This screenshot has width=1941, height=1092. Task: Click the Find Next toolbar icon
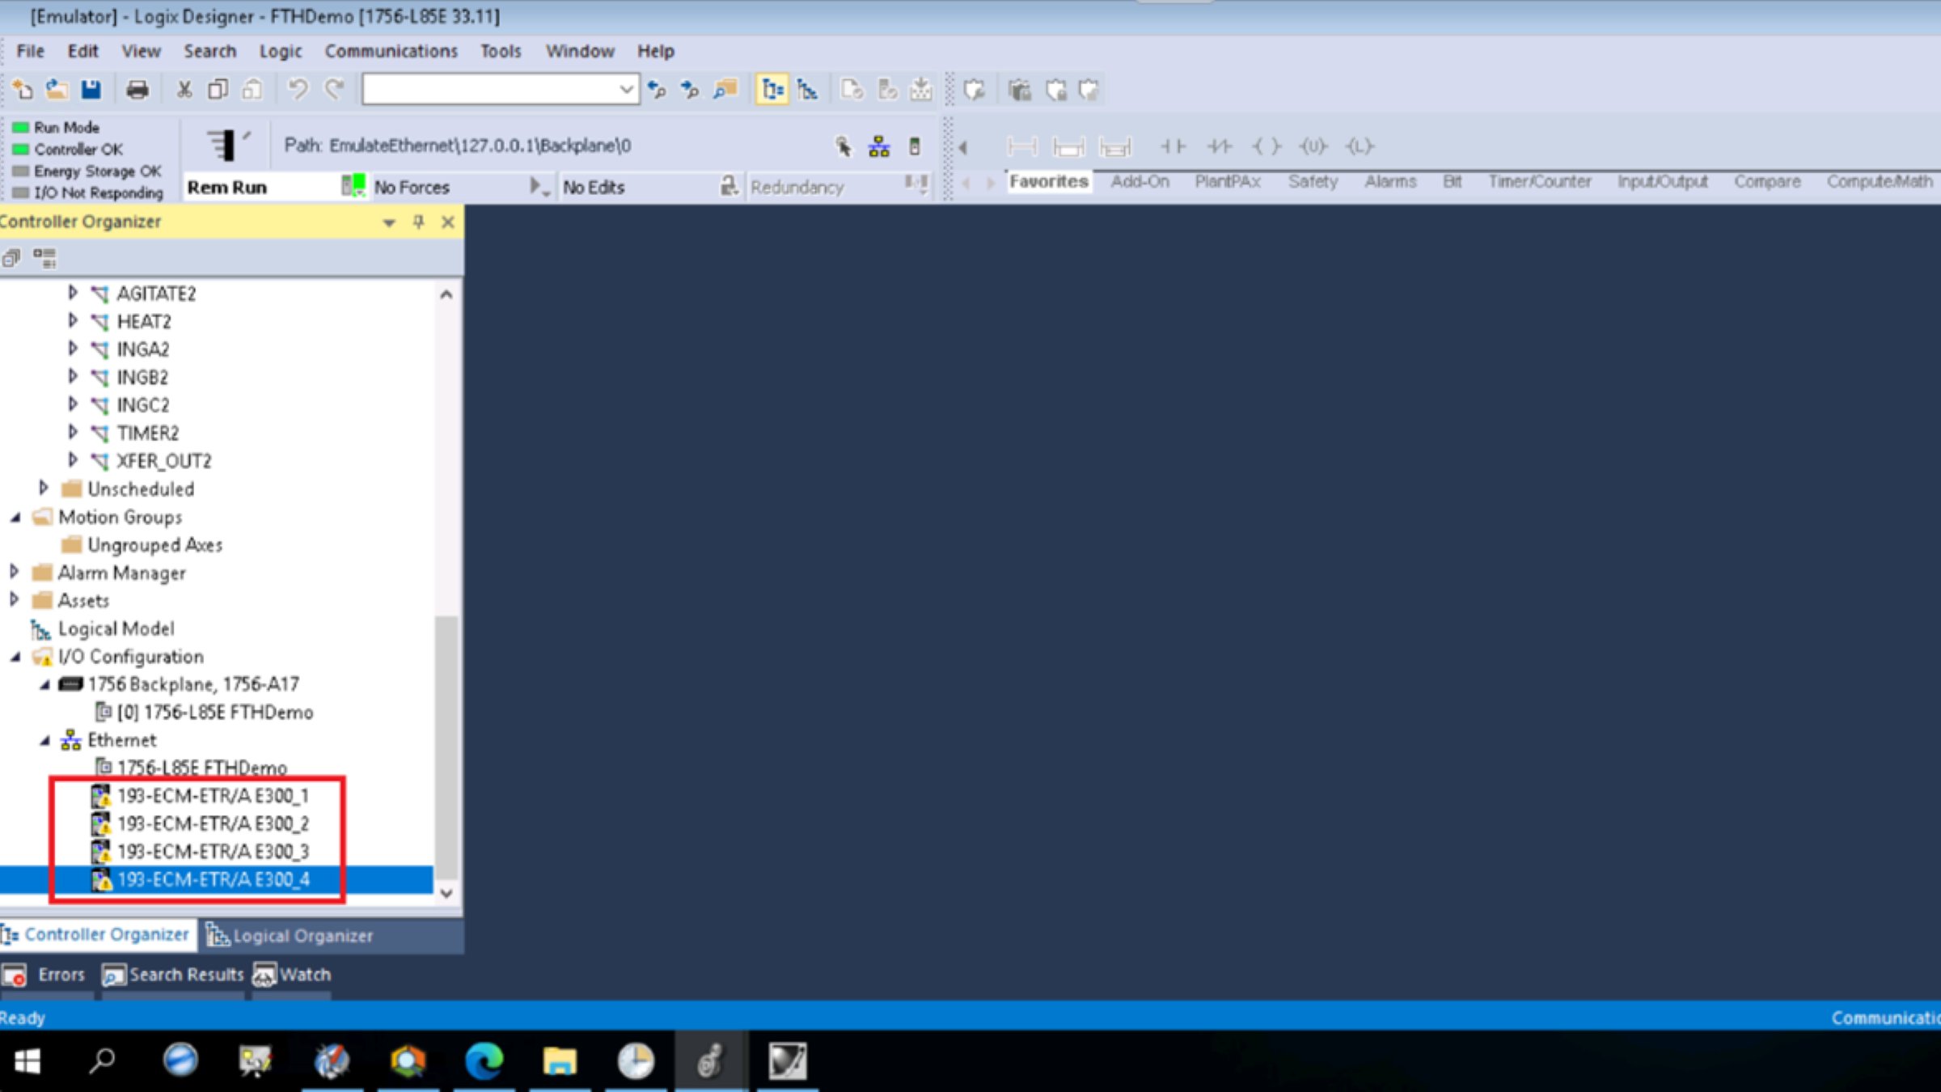pyautogui.click(x=690, y=89)
